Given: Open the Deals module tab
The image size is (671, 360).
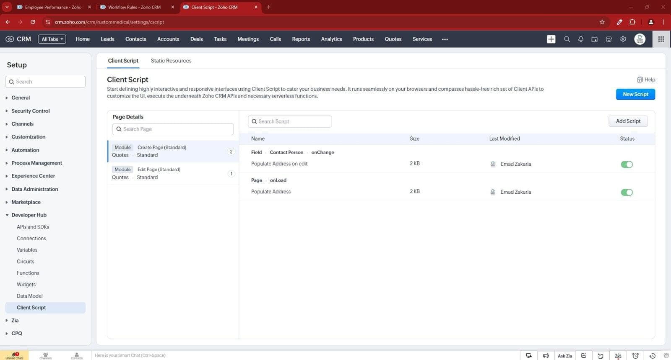Looking at the screenshot, I should (196, 39).
